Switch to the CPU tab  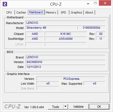point(9,12)
